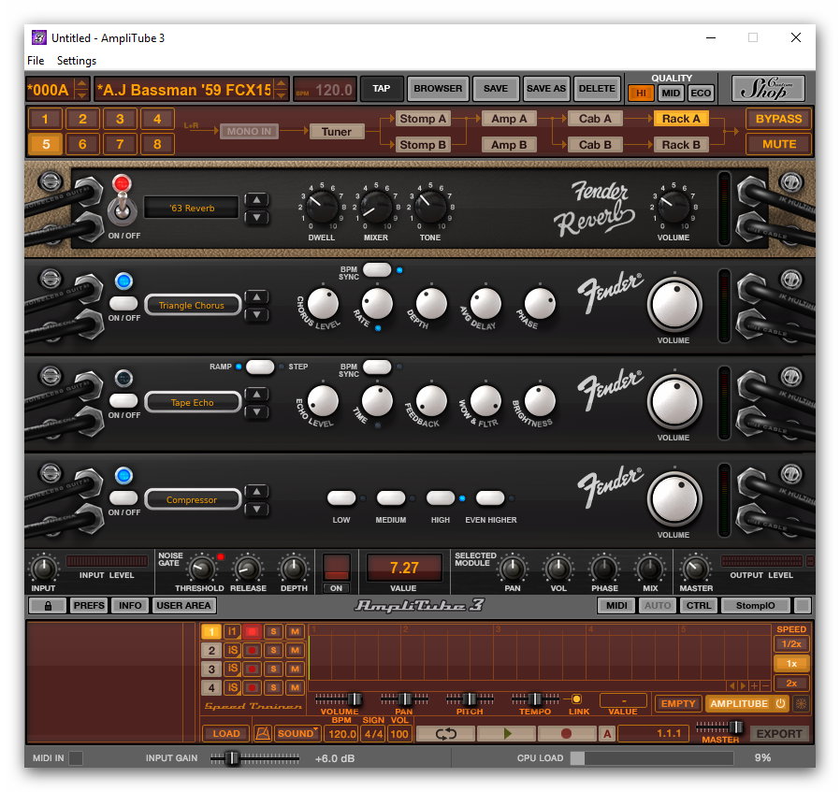Toggle the metronome icon
840x792 pixels.
coord(263,733)
